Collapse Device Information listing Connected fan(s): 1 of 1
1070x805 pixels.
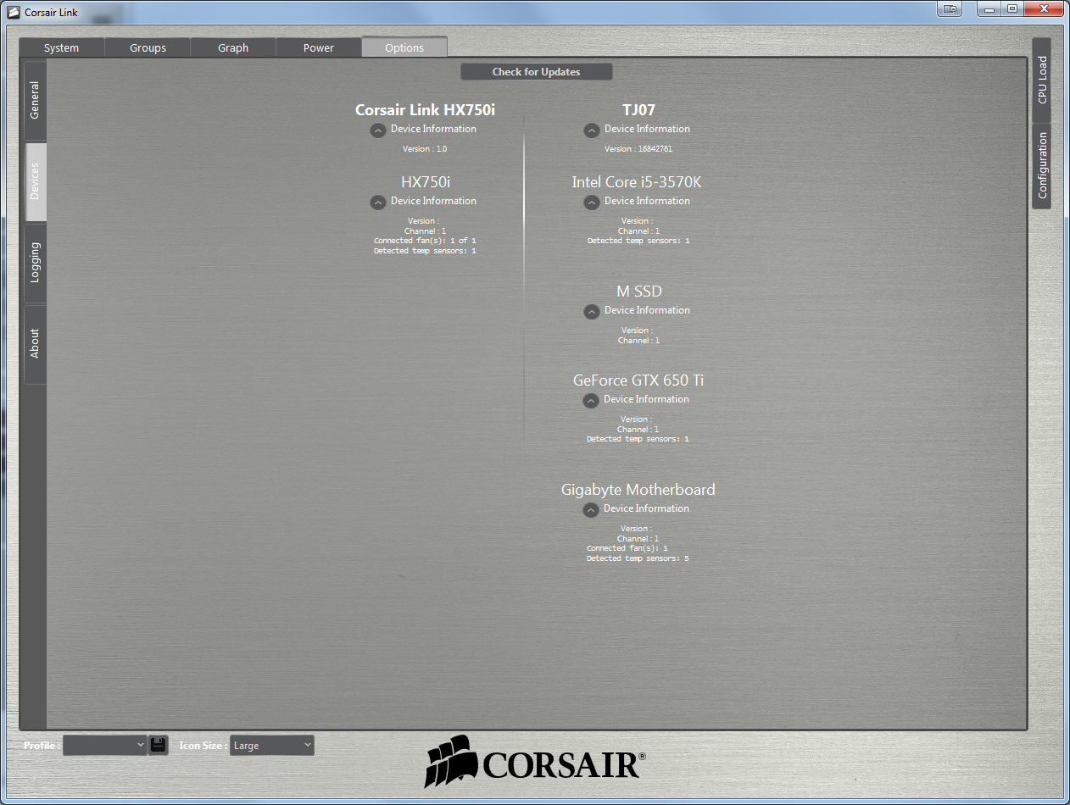[378, 203]
